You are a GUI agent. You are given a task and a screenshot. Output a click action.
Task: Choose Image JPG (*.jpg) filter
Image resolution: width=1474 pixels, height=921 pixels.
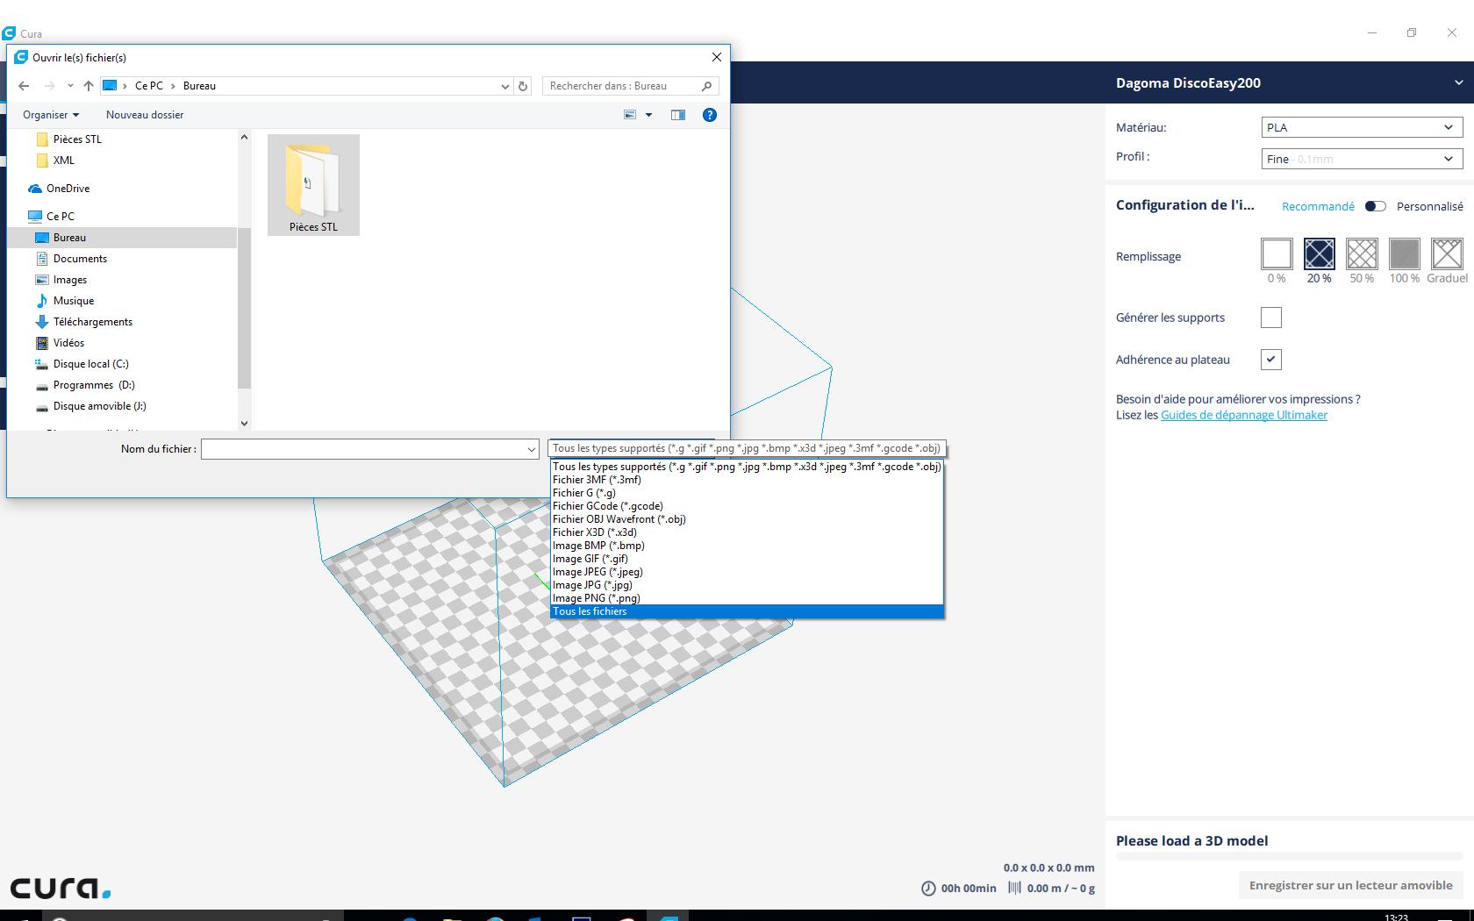(x=747, y=585)
